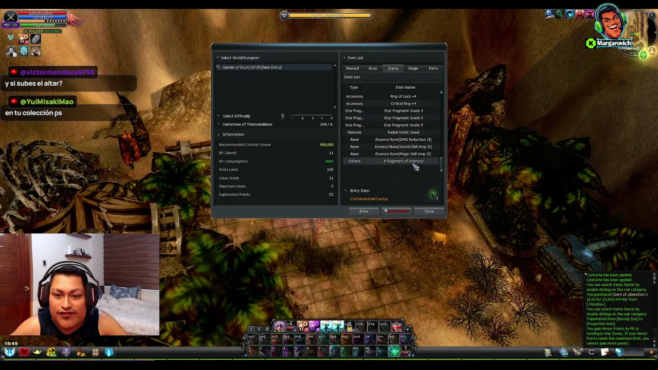The width and height of the screenshot is (658, 370).
Task: Select Essence Rune(Sword Skill Amp II) row
Action: click(392, 146)
